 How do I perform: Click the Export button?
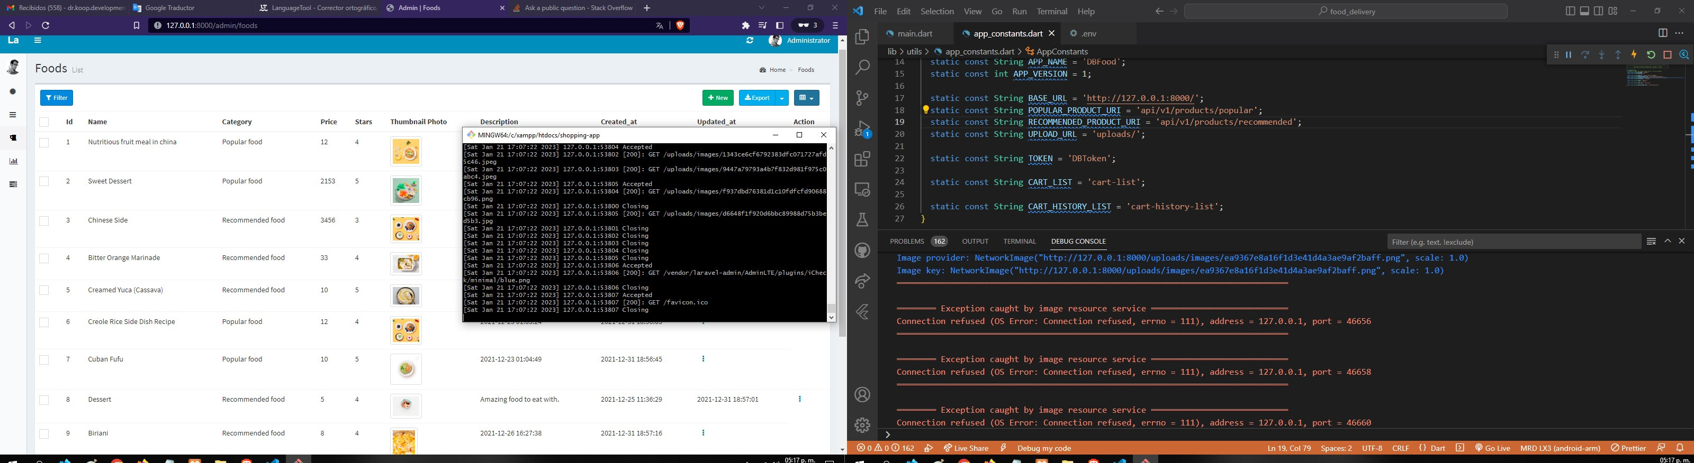coord(757,98)
